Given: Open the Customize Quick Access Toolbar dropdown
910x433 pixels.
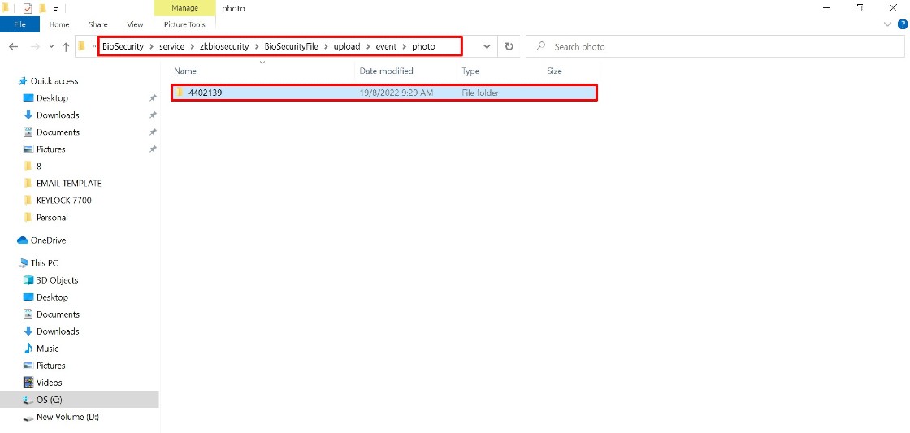Looking at the screenshot, I should pyautogui.click(x=55, y=9).
